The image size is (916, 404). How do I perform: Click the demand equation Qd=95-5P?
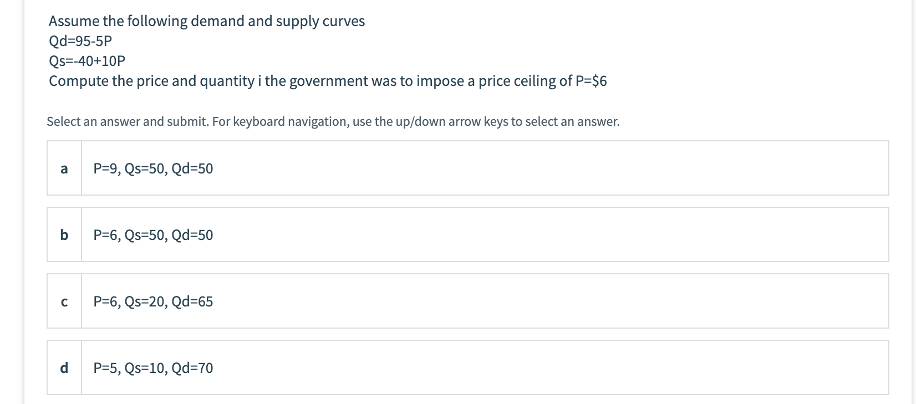(80, 41)
